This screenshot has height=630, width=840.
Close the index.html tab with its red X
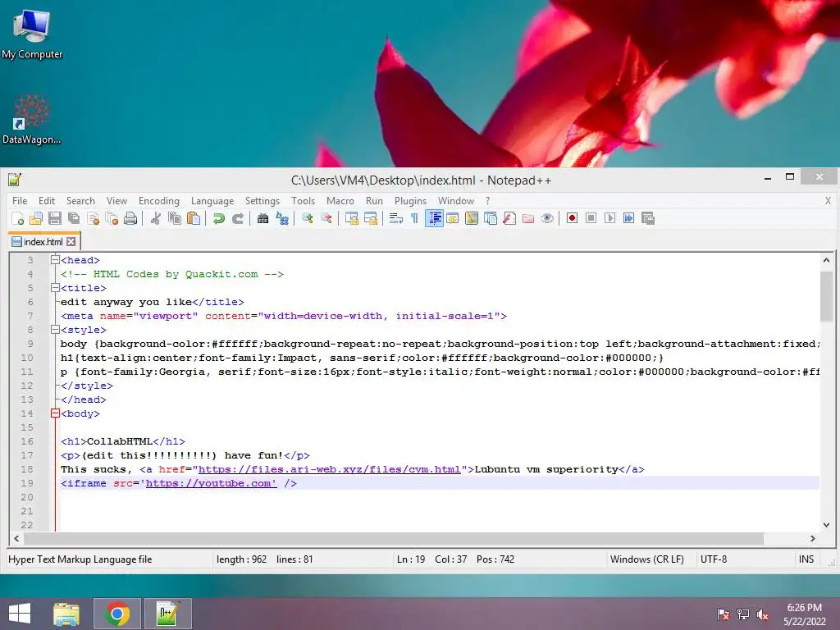tap(71, 242)
